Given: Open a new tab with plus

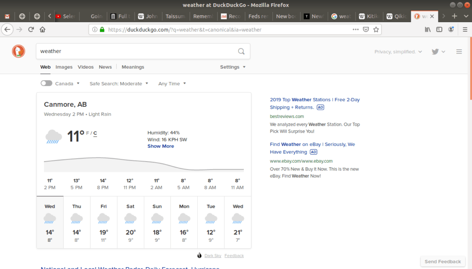Looking at the screenshot, I should pos(454,16).
